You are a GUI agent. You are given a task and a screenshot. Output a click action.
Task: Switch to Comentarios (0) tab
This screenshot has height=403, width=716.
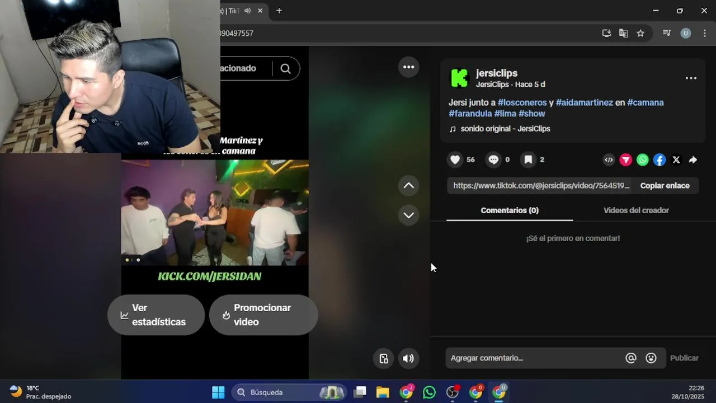coord(510,210)
